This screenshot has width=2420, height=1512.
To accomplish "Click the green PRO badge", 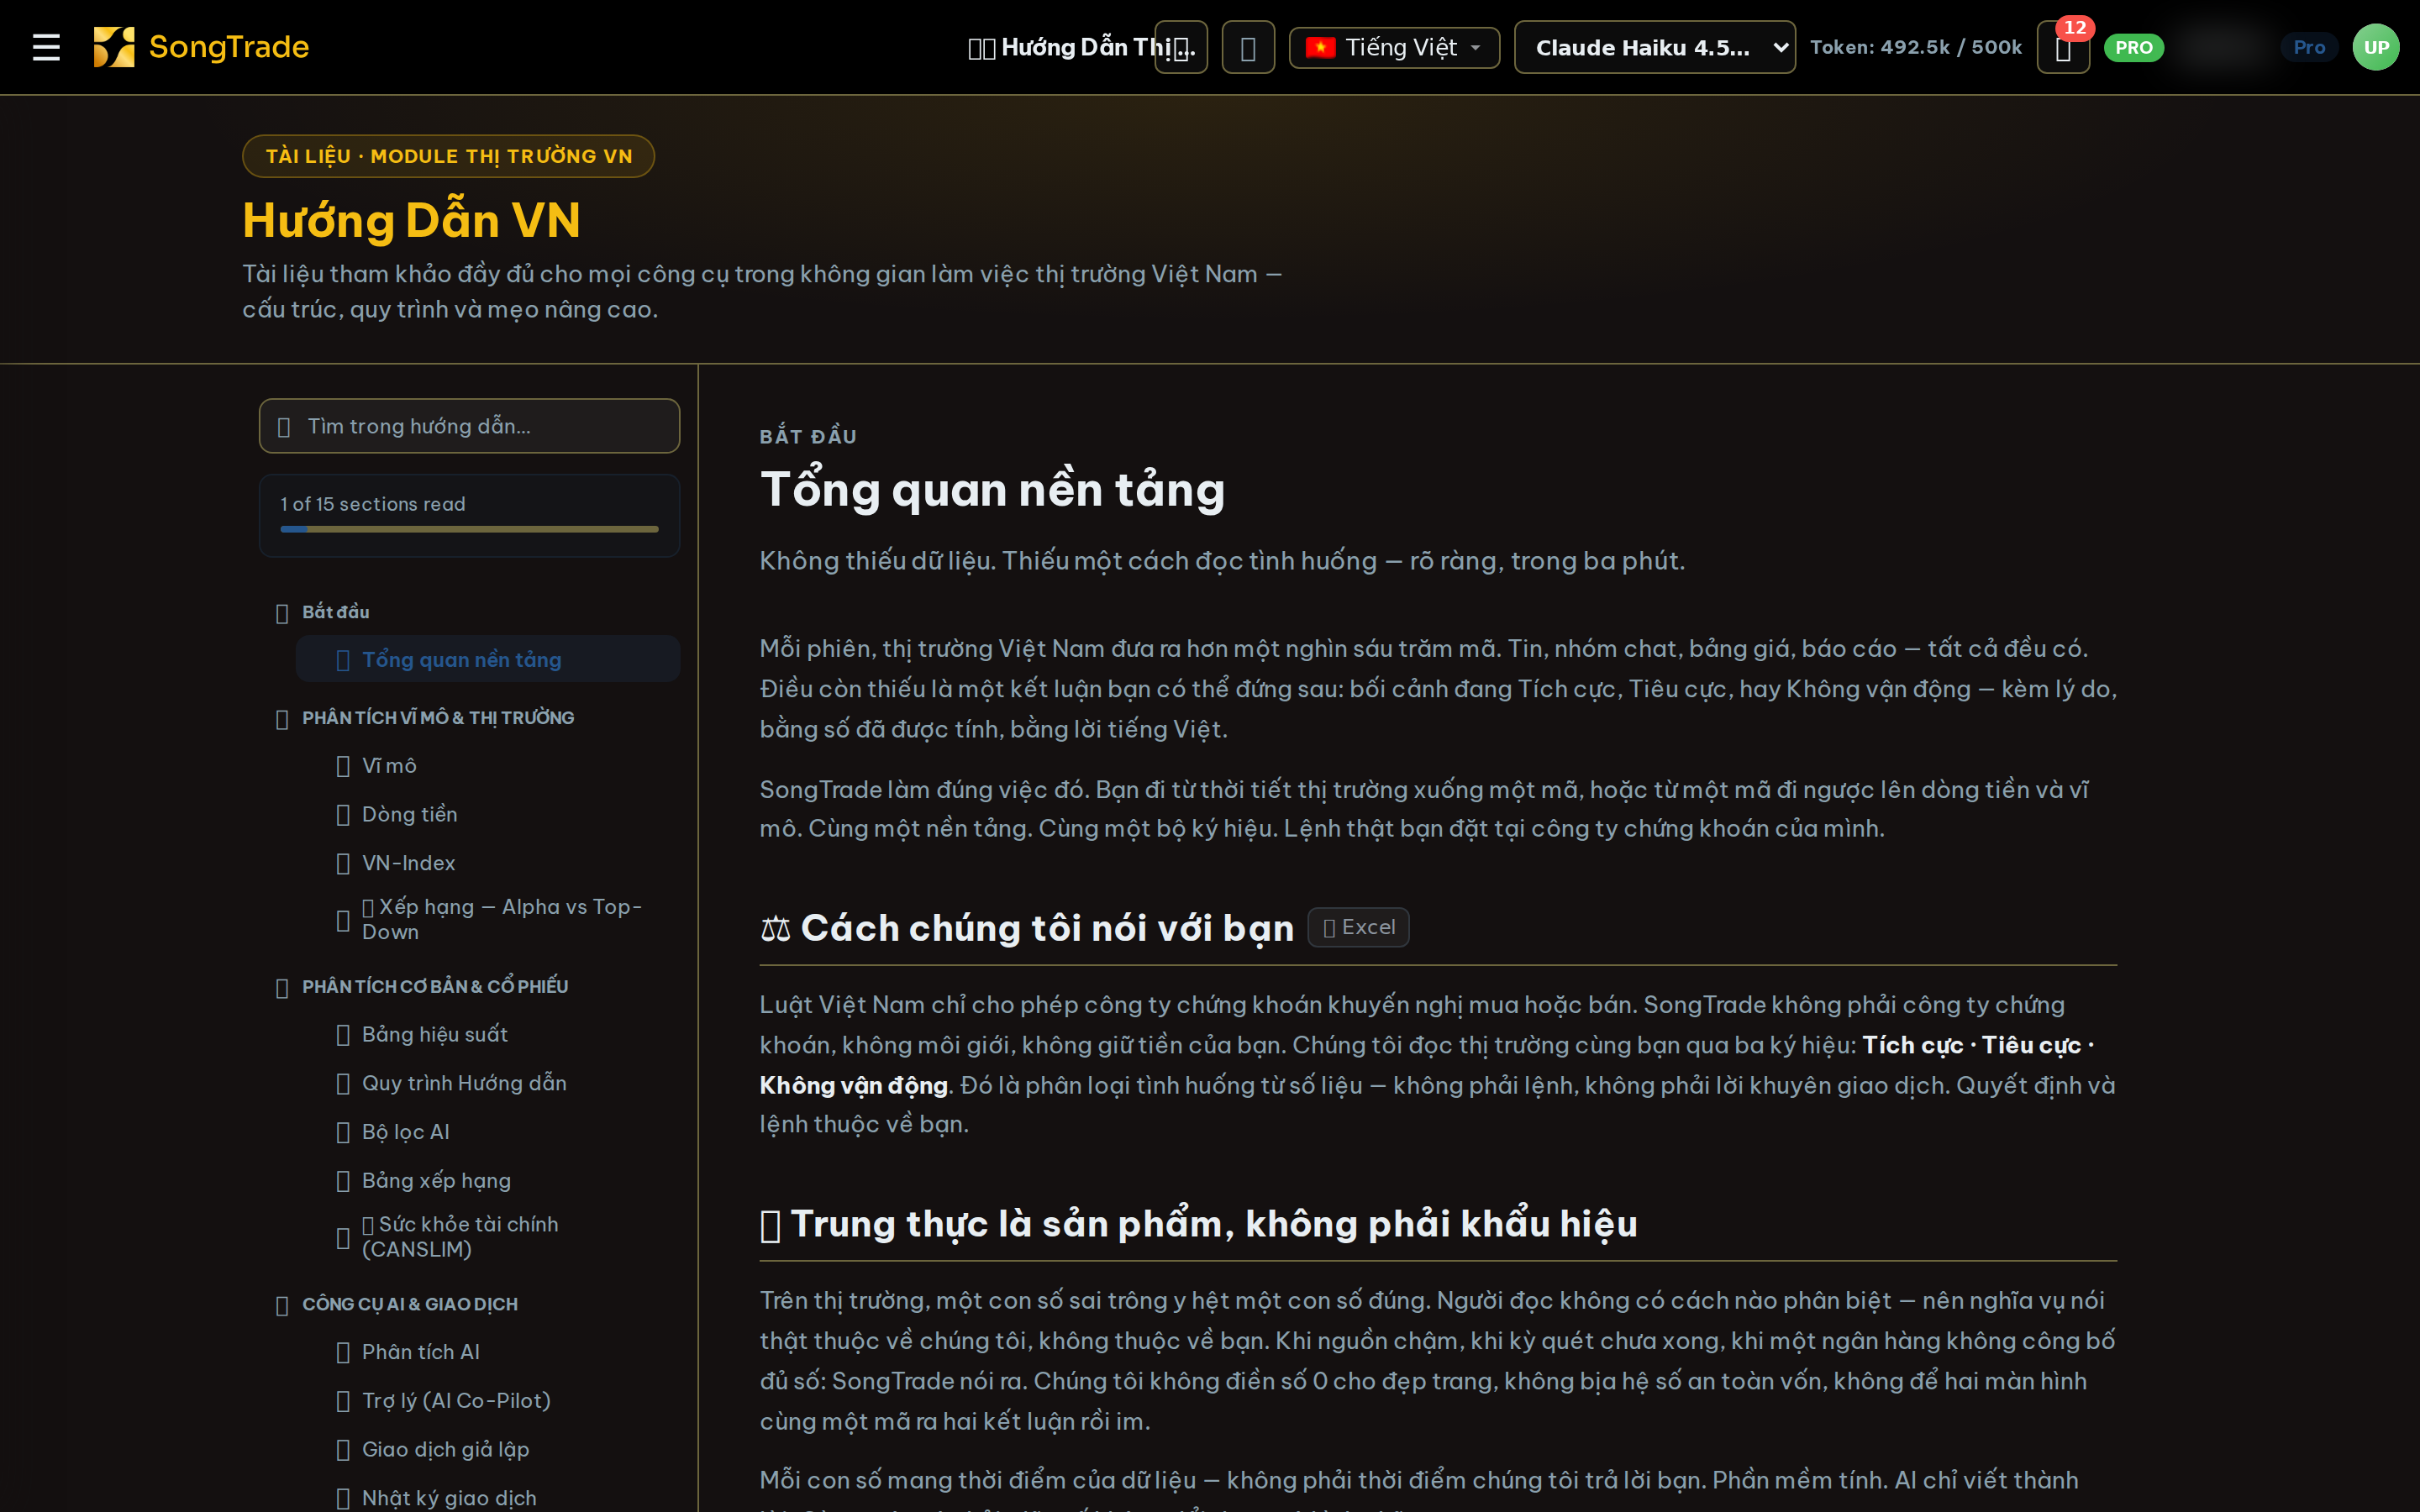I will pos(2133,48).
